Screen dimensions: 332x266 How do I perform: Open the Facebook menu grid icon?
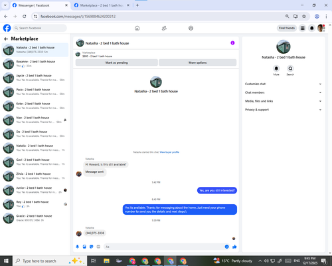pyautogui.click(x=302, y=28)
